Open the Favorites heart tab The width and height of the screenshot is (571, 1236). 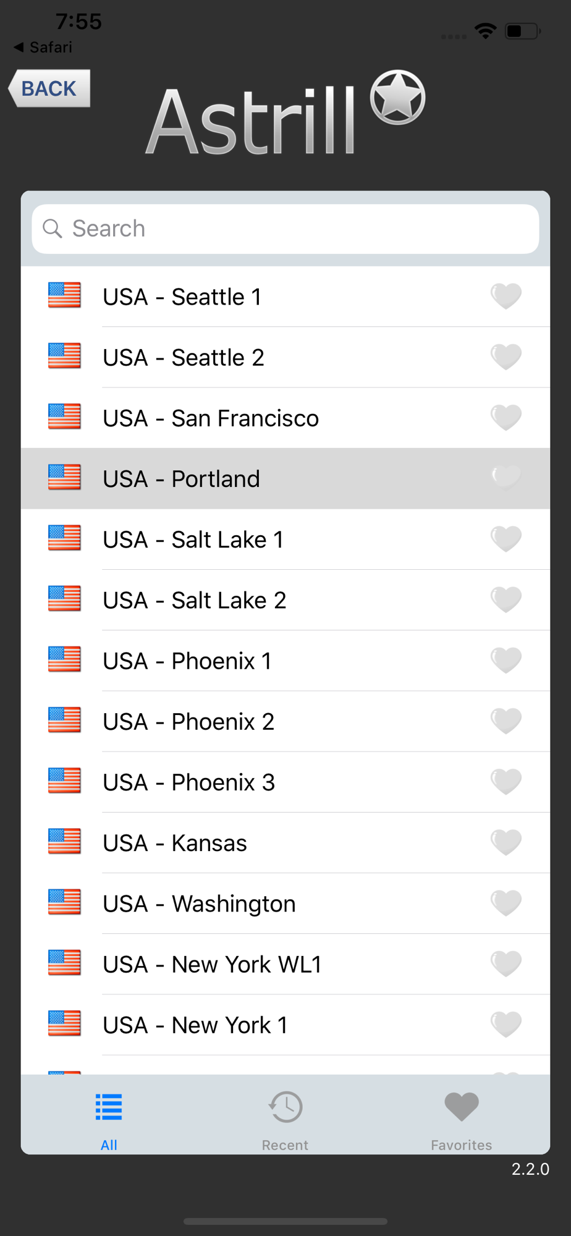tap(462, 1106)
